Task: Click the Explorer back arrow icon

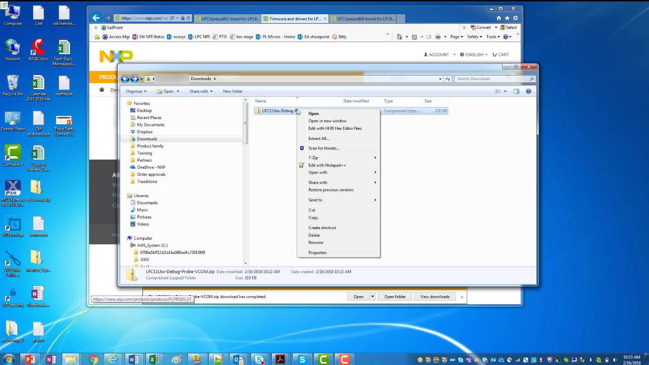Action: (x=125, y=79)
